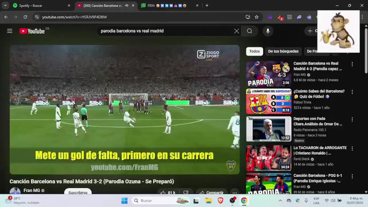
Task: Mute the YouTube tab via speaker icon
Action: 126,5
